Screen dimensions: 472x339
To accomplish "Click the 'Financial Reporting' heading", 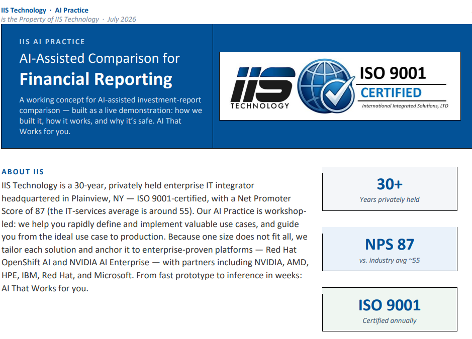I will [96, 79].
